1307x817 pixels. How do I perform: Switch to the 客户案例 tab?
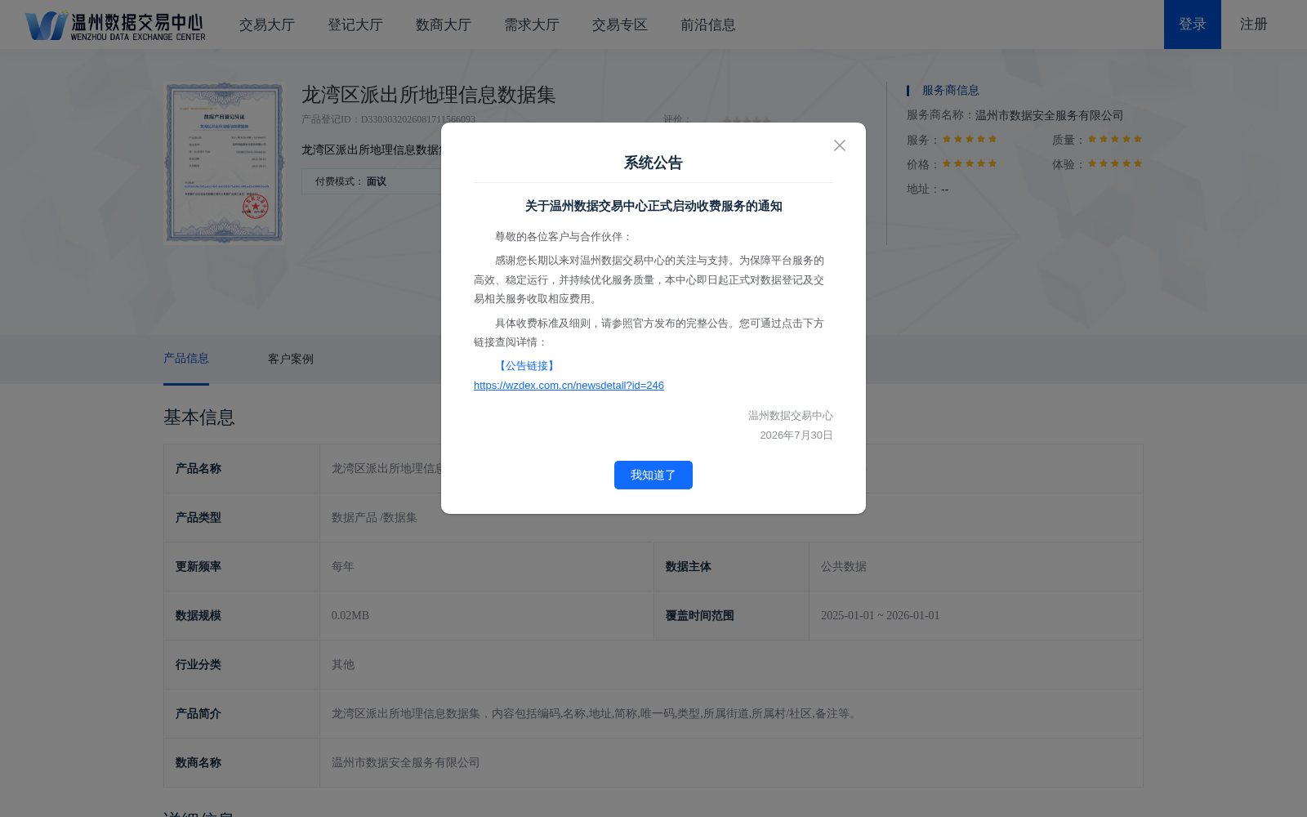click(x=291, y=359)
